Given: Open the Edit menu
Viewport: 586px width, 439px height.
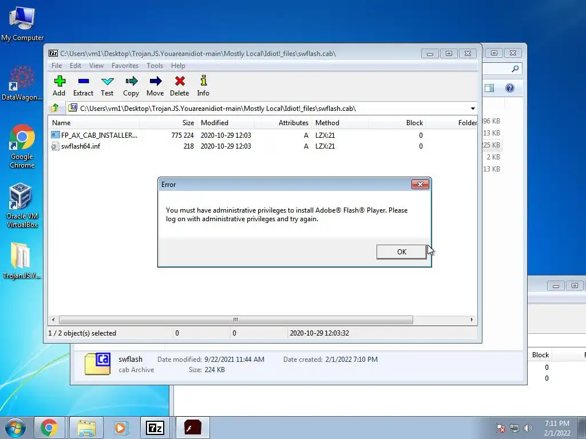Looking at the screenshot, I should (76, 66).
